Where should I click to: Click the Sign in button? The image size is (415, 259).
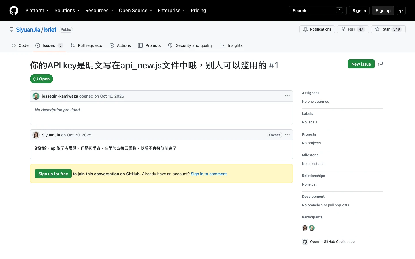[359, 10]
